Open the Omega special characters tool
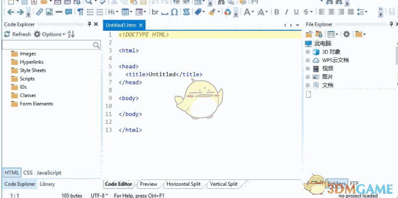Viewport: 398px width, 198px height. point(174,12)
